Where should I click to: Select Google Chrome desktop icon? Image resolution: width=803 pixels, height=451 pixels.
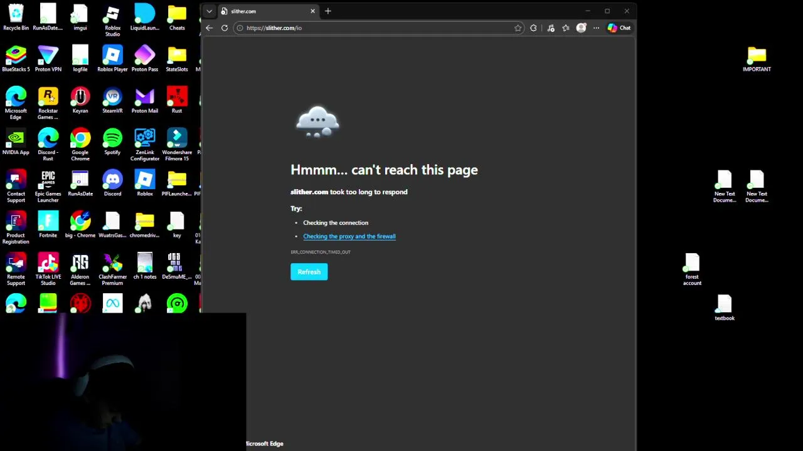[80, 145]
